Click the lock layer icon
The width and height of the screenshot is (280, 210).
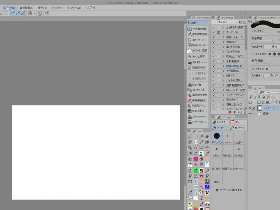tap(264, 97)
